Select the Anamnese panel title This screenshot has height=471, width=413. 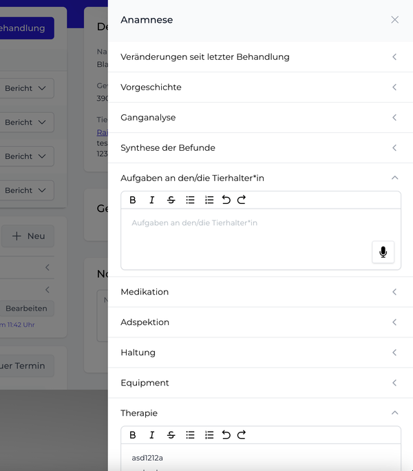(147, 20)
